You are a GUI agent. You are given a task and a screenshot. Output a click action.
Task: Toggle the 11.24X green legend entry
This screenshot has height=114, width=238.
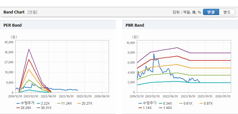coord(65,103)
